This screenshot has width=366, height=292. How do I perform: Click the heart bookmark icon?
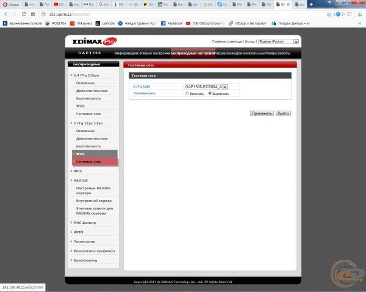(349, 15)
